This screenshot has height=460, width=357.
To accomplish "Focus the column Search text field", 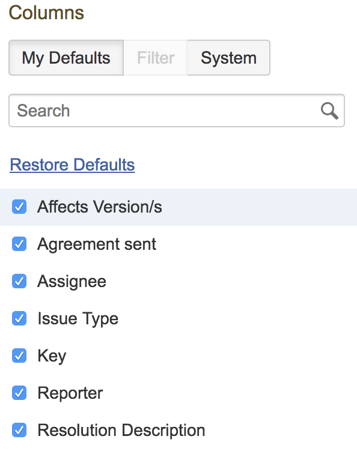I will [177, 110].
